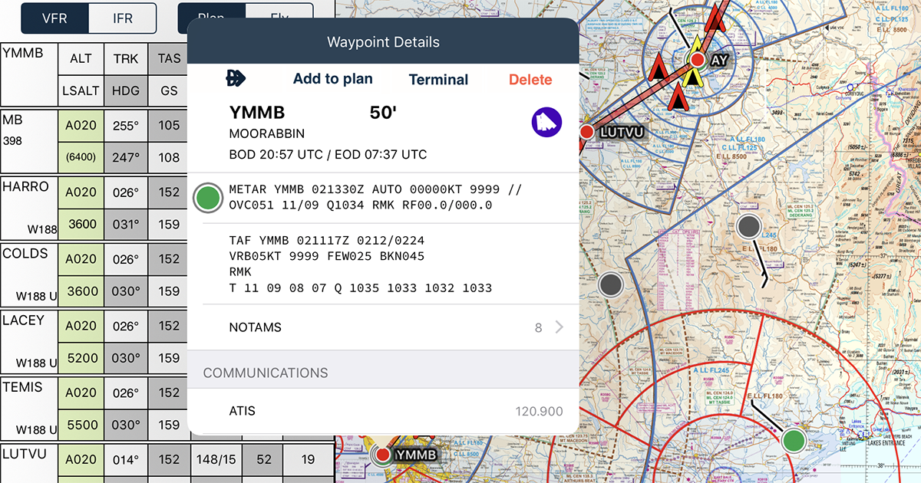The width and height of the screenshot is (921, 483).
Task: Tap the A020 altitude cell in MB row
Action: (81, 126)
